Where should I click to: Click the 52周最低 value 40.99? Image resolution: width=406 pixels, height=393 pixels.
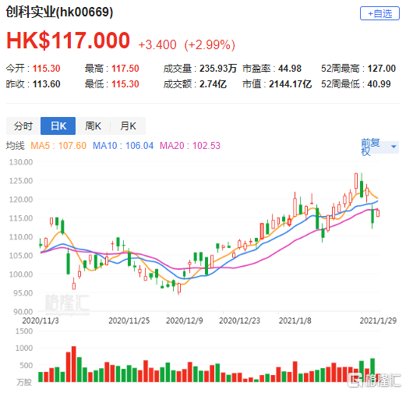coord(379,84)
